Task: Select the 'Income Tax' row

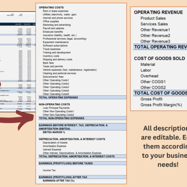Action: 49,170
